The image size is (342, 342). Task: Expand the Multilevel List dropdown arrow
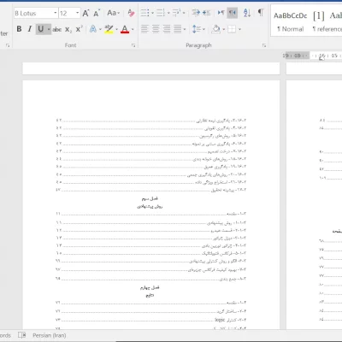point(184,13)
